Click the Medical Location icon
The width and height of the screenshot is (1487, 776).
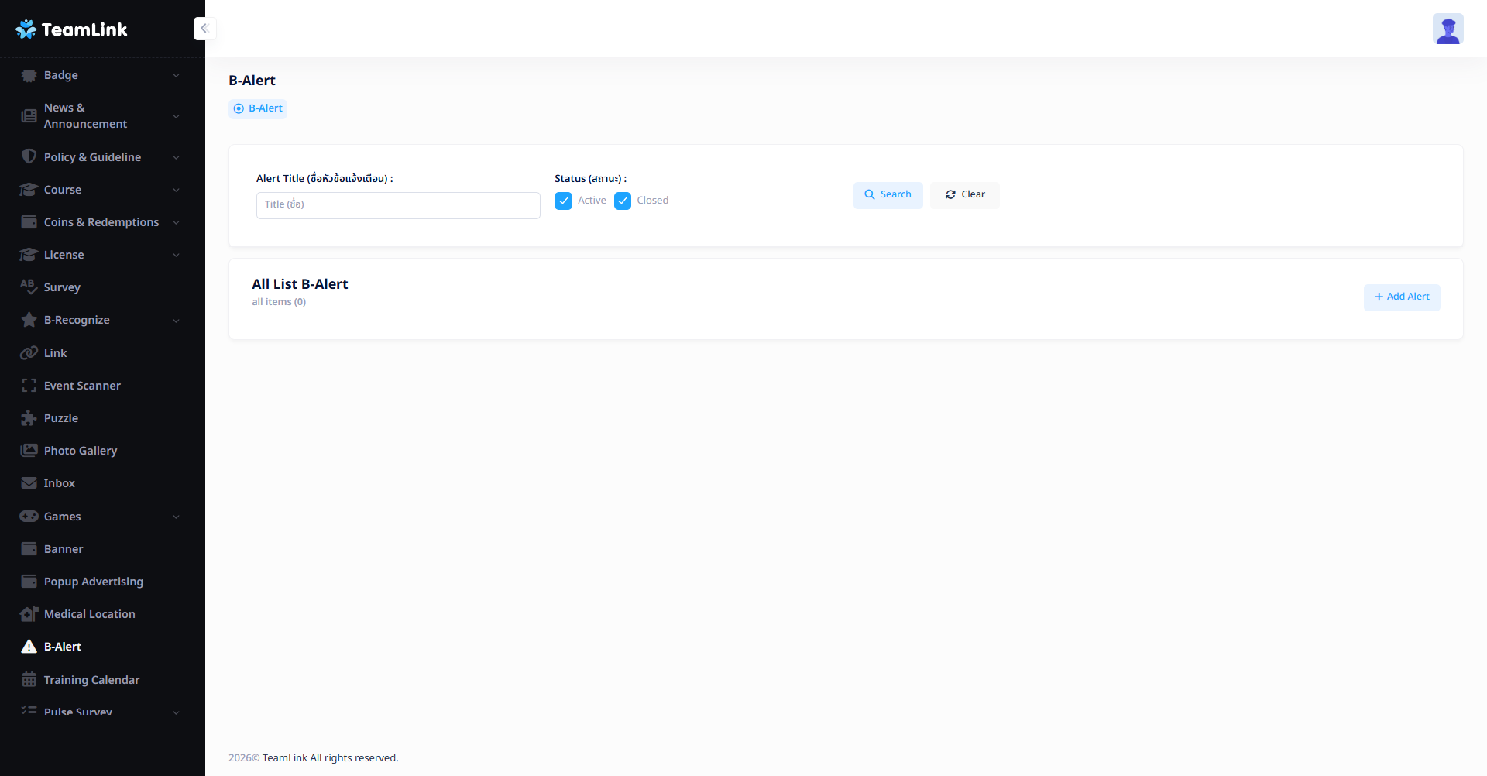click(29, 614)
